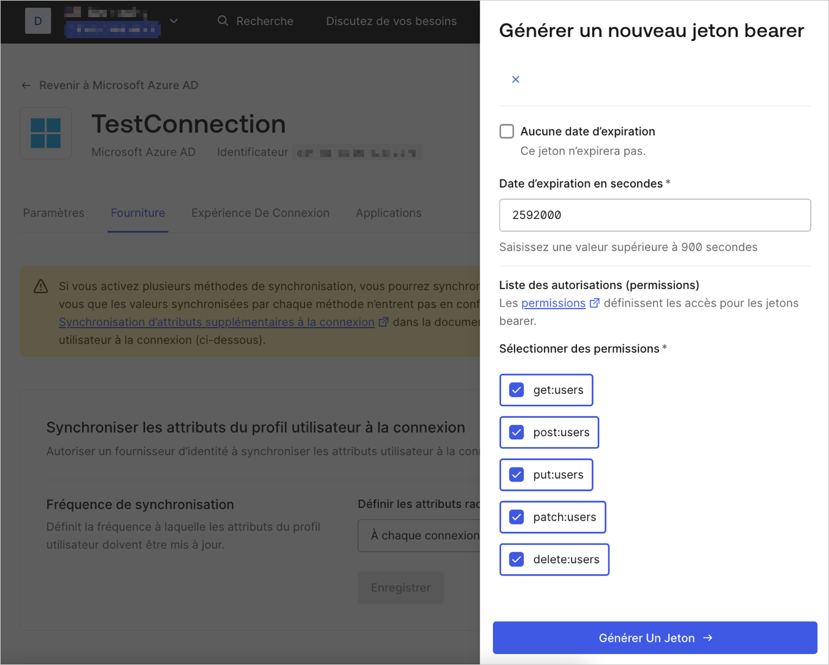
Task: Uncheck the delete:users permission
Action: [517, 559]
